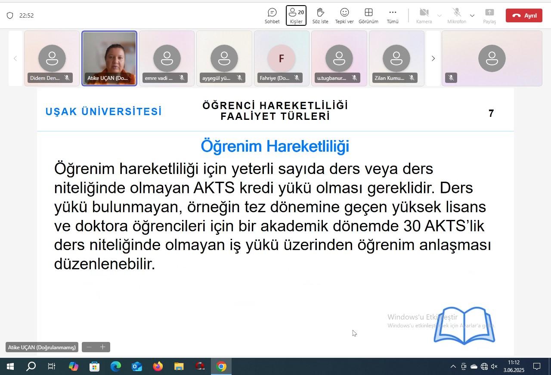Image resolution: width=551 pixels, height=375 pixels.
Task: Expand camera options dropdown arrow
Action: (x=440, y=16)
